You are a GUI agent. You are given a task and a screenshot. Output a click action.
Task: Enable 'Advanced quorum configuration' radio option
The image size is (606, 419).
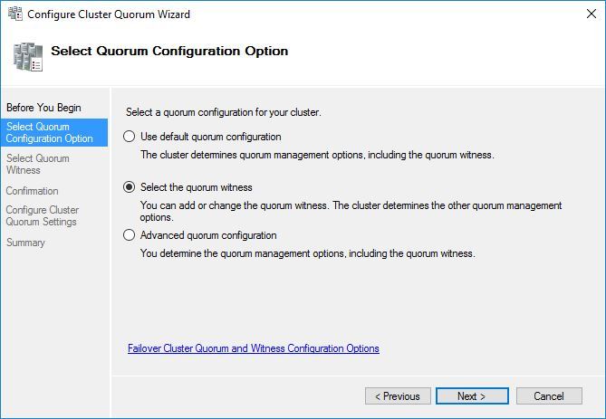[129, 235]
